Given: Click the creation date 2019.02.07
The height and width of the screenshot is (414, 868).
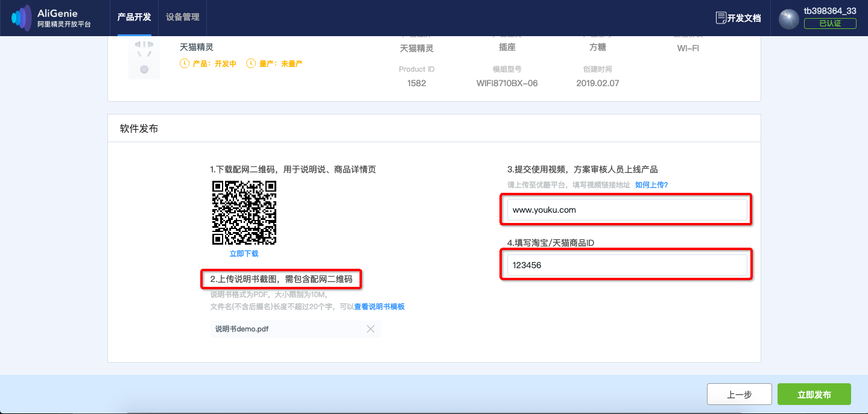Looking at the screenshot, I should (598, 83).
